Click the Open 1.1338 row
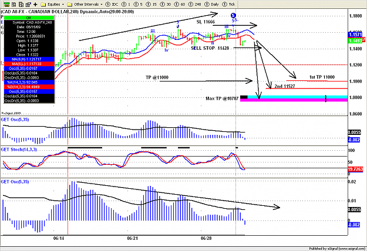This screenshot has width=367, height=251. click(x=29, y=41)
